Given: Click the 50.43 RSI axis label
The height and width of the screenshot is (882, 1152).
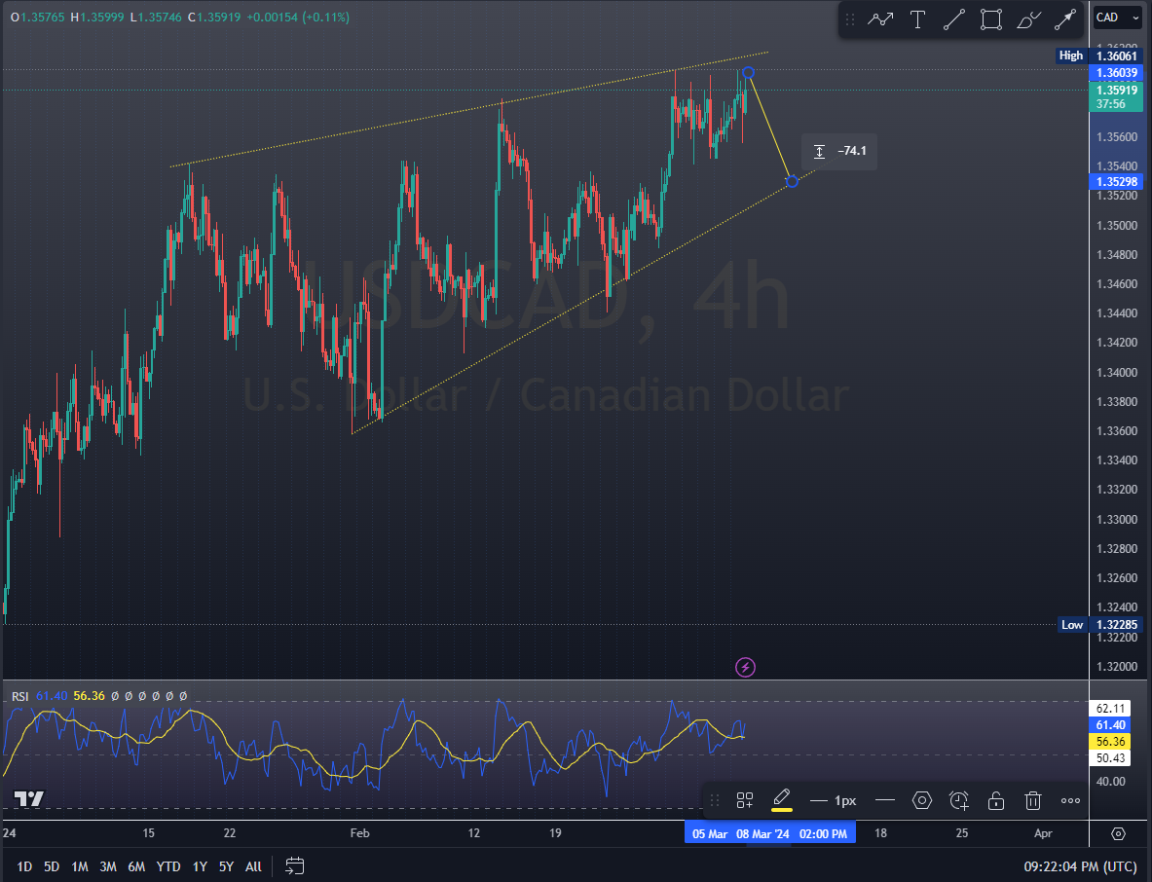Looking at the screenshot, I should pos(1110,758).
